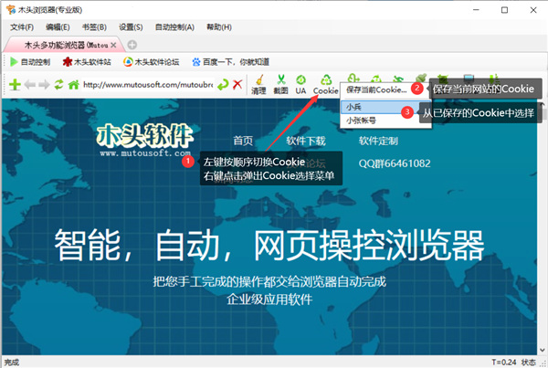Click the green go arrow next to address
The height and width of the screenshot is (368, 548).
tap(222, 85)
